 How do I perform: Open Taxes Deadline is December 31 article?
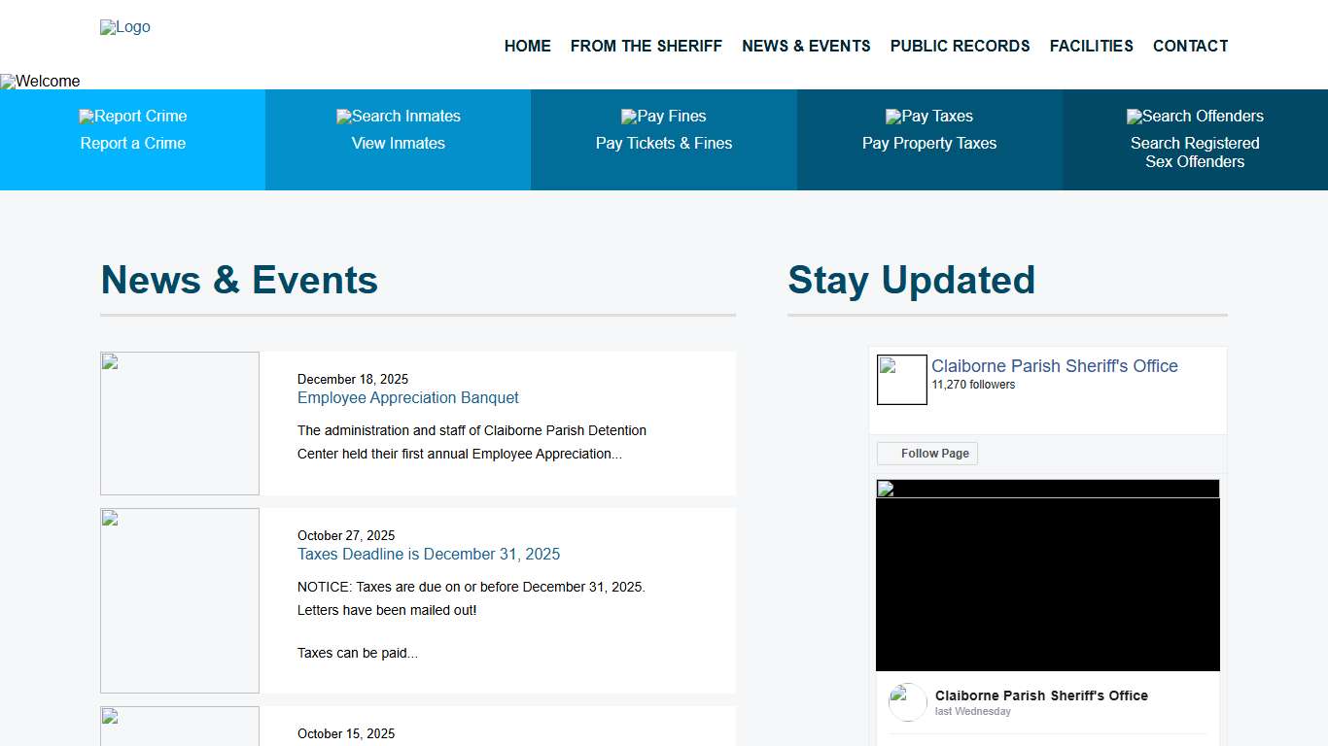pyautogui.click(x=428, y=555)
